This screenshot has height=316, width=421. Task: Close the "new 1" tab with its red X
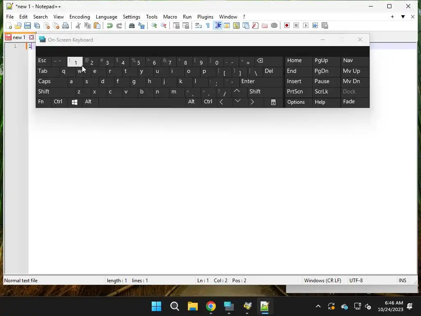[31, 37]
